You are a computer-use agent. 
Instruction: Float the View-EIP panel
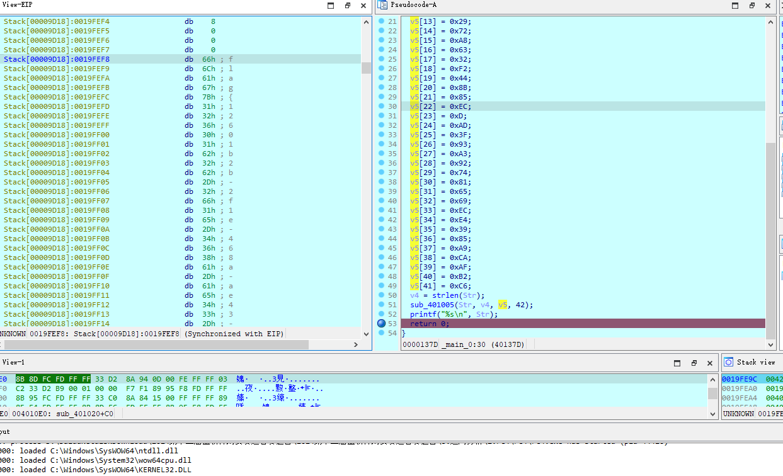coord(348,5)
